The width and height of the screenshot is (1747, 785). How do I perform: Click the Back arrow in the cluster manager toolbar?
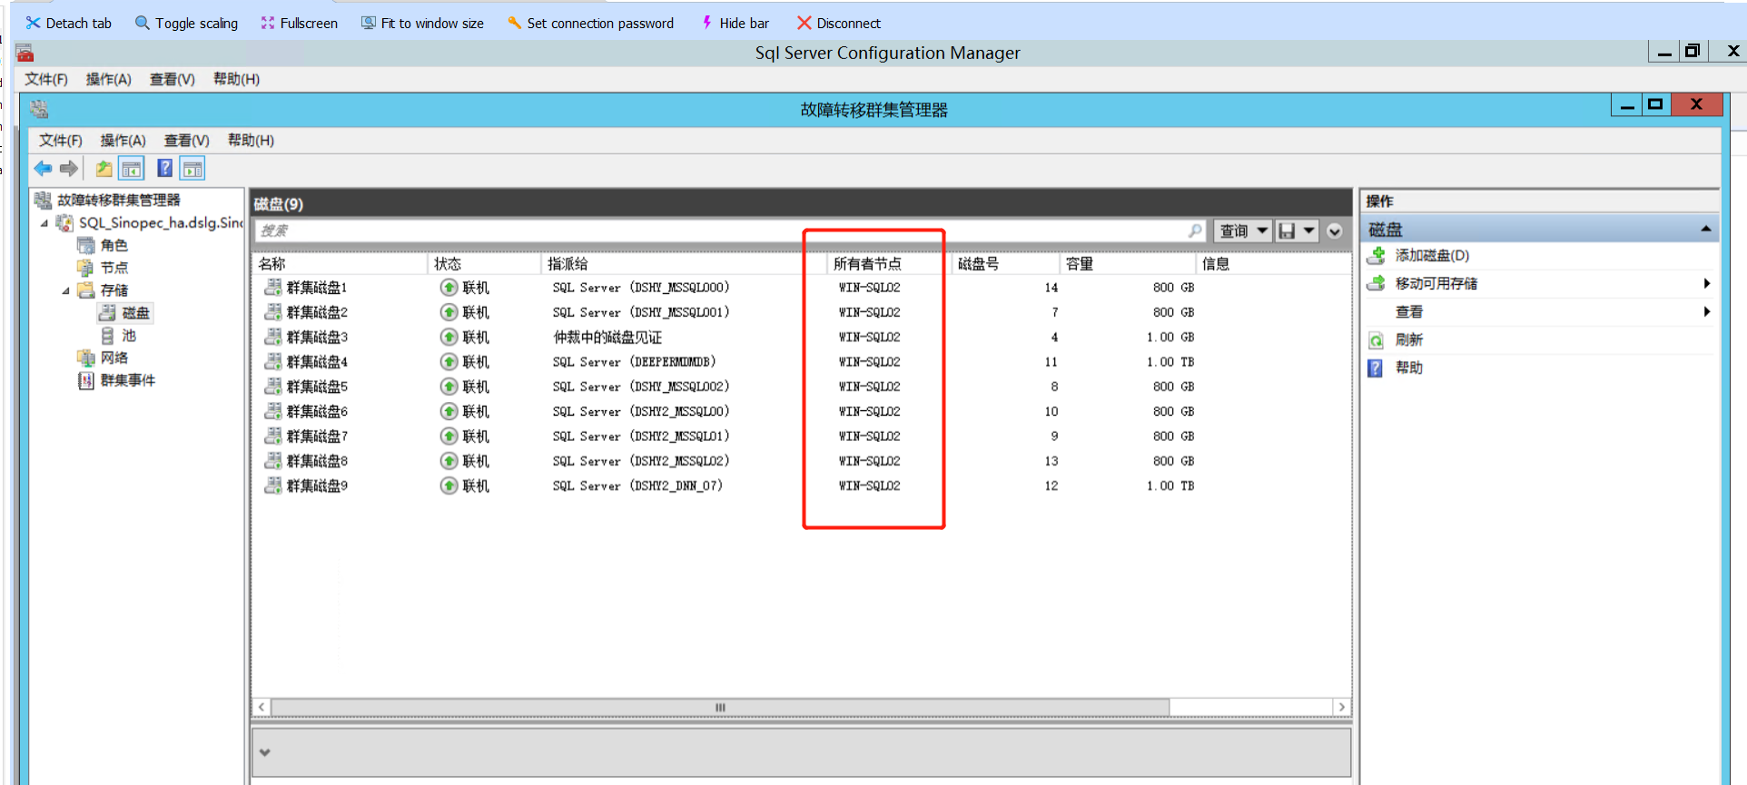click(43, 168)
